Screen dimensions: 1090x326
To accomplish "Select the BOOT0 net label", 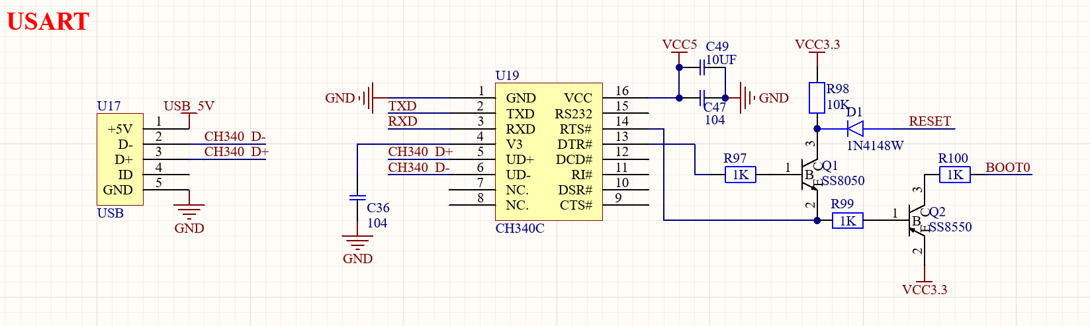I will (x=1008, y=167).
